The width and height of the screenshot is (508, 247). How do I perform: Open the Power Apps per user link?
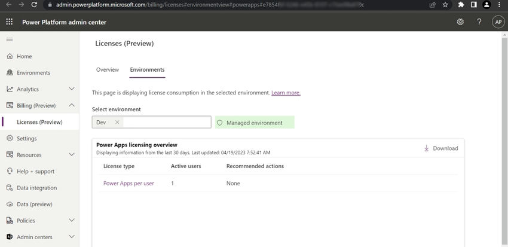coord(128,183)
